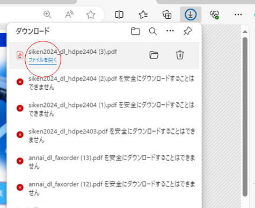Click error icon for hdpe2404 (1).pdf
This screenshot has height=208, width=255.
20,108
